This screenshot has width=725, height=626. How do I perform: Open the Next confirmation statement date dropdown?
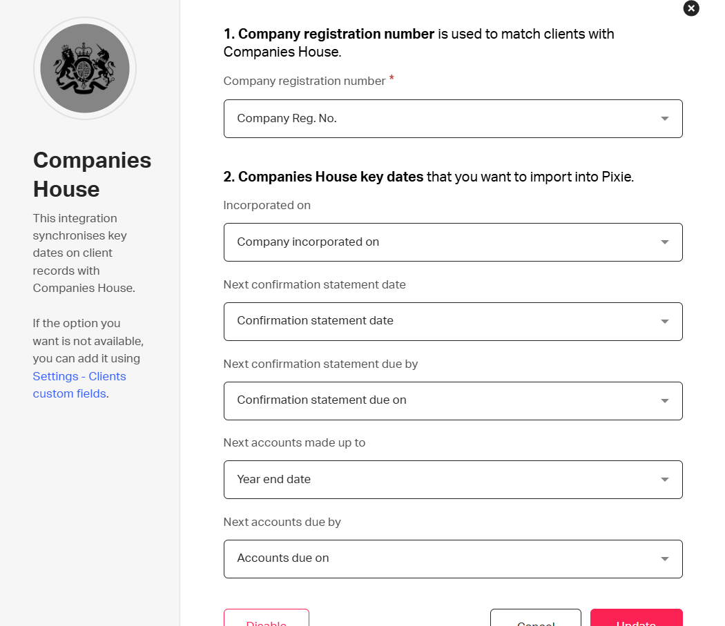click(x=442, y=322)
